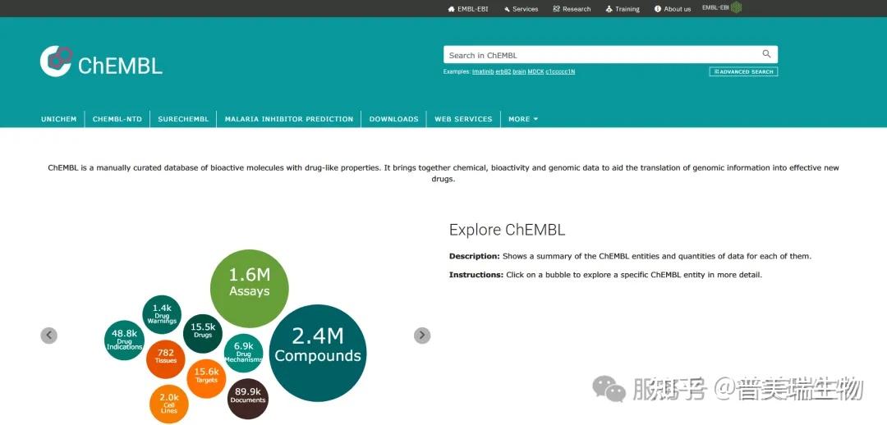Open the 6.9k Drug Mechanisms bubble
The height and width of the screenshot is (425, 887).
tap(243, 354)
